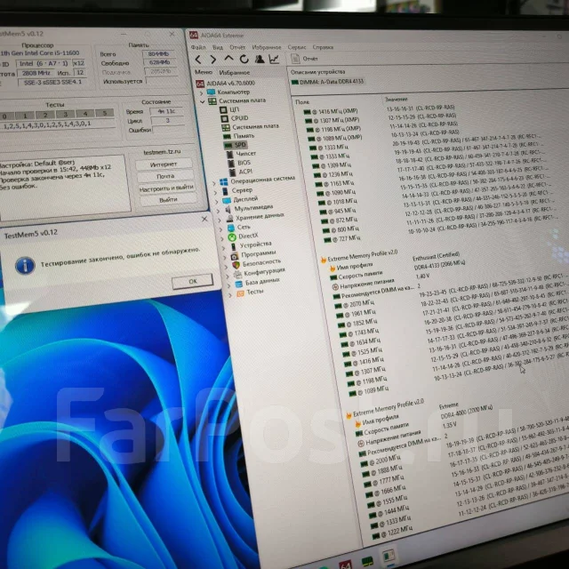Click the AIDA64 up-level arrow icon
569x569 pixels.
click(228, 59)
